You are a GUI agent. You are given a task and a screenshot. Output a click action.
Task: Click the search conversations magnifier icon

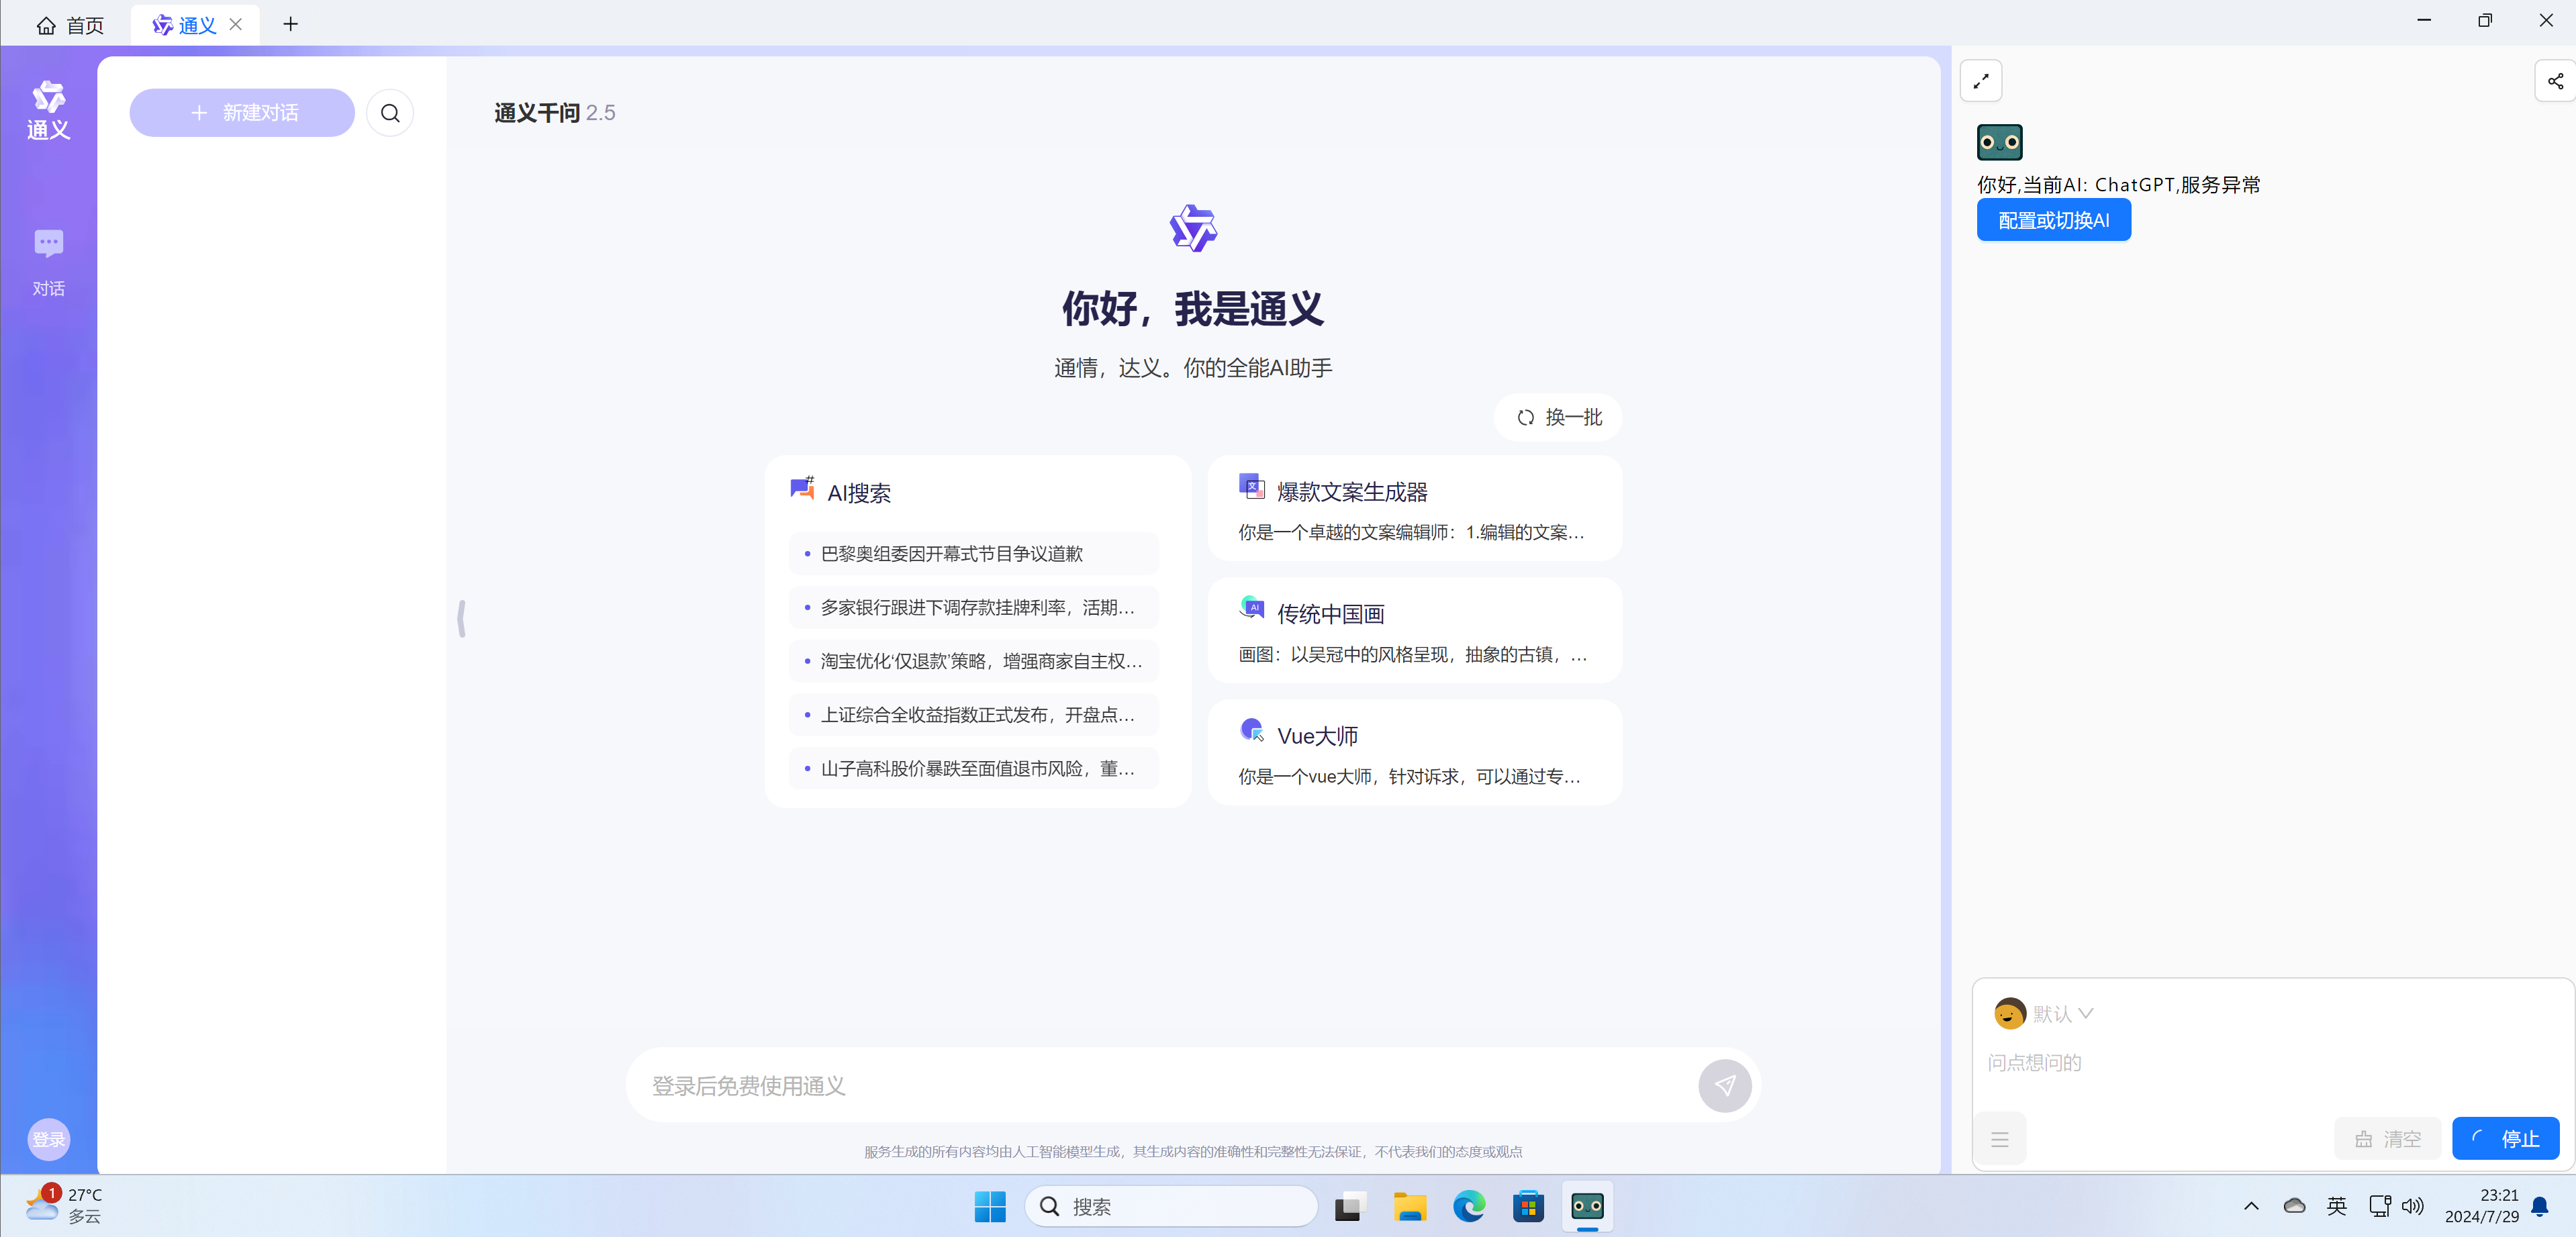pos(390,113)
